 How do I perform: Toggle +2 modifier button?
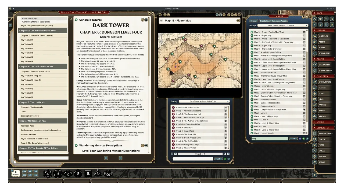point(30,171)
